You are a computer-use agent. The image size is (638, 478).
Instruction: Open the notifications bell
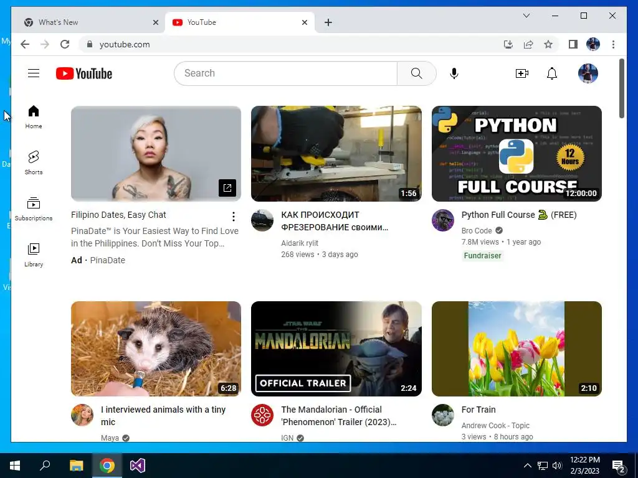click(x=552, y=73)
